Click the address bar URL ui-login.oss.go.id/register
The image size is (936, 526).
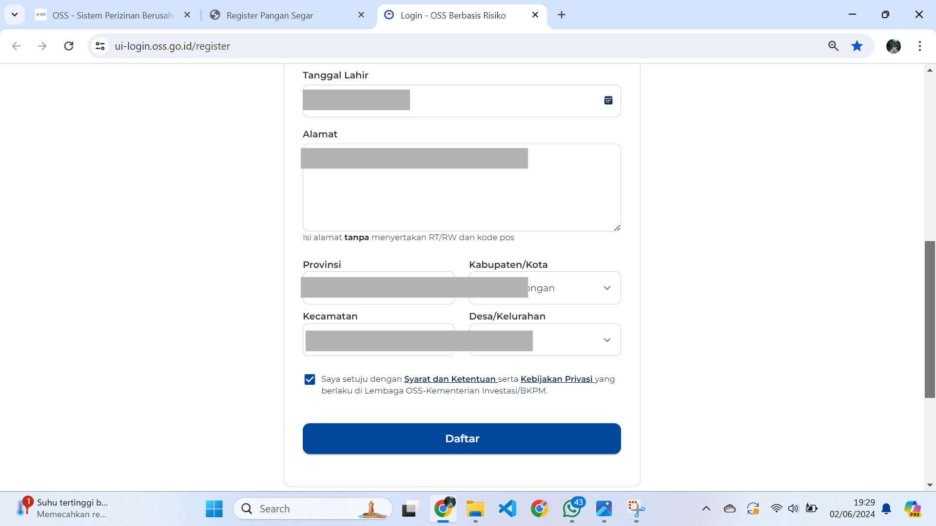pos(172,46)
